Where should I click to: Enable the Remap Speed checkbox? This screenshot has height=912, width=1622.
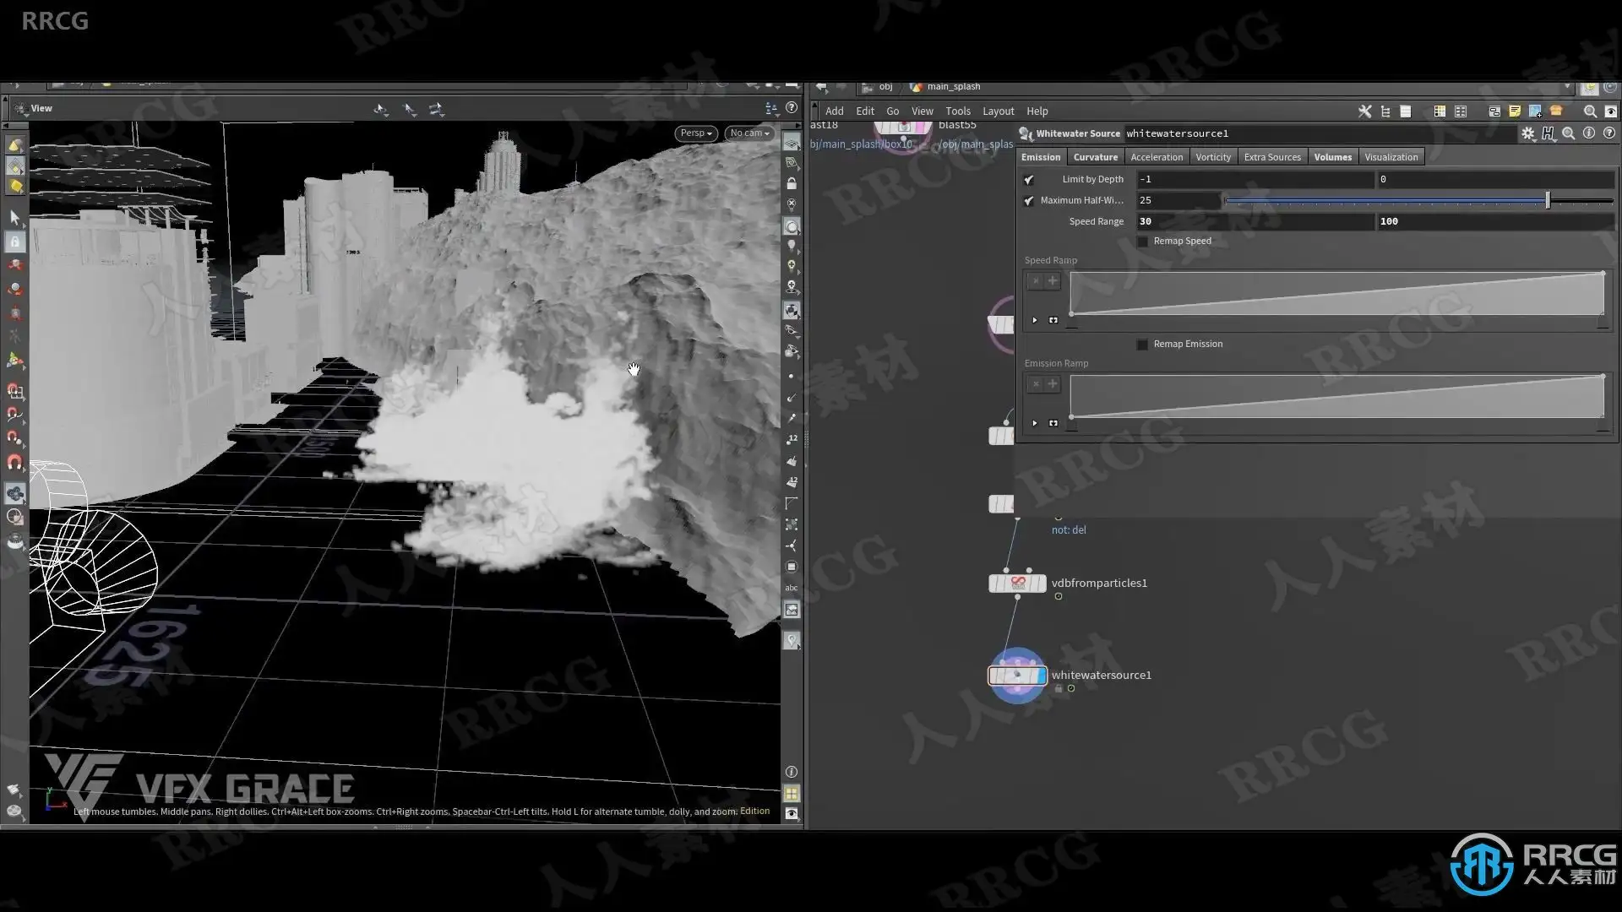pos(1143,242)
